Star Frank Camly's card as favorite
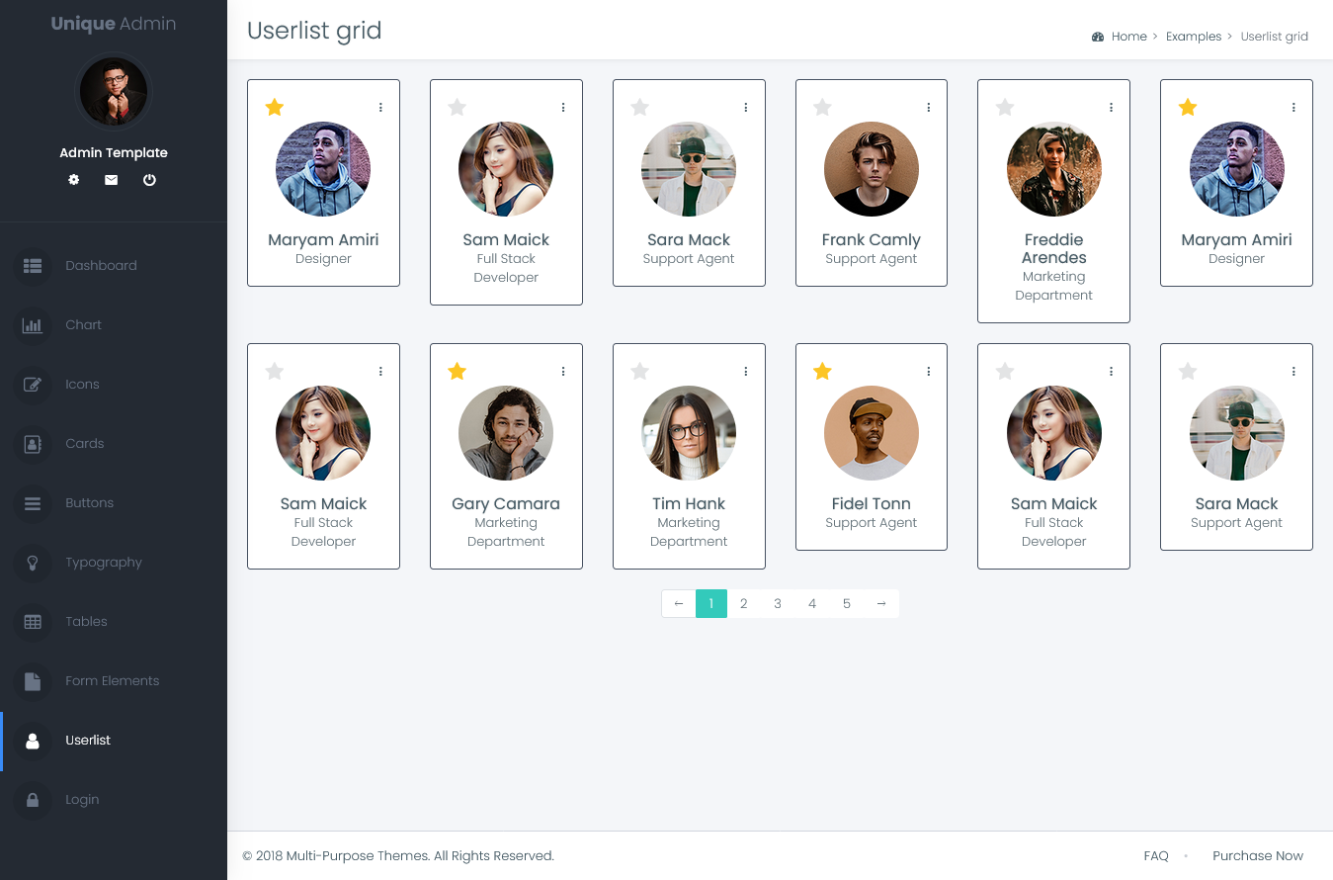The height and width of the screenshot is (880, 1333). point(822,107)
